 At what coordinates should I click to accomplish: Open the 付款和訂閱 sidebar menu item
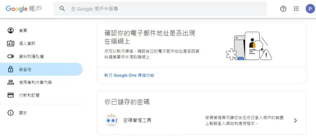41,95
